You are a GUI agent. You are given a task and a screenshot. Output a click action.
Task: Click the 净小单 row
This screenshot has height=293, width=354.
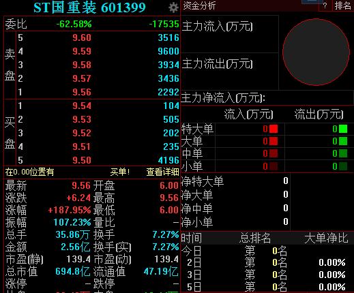(x=235, y=222)
